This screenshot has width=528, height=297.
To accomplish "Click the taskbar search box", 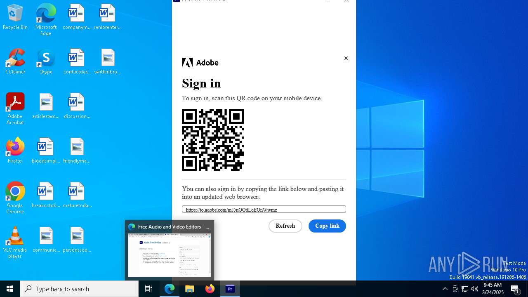I will point(79,289).
